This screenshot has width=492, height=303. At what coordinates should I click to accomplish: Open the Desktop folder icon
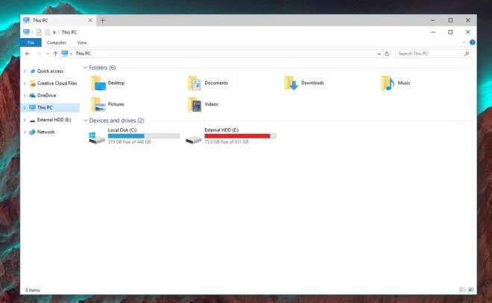98,83
